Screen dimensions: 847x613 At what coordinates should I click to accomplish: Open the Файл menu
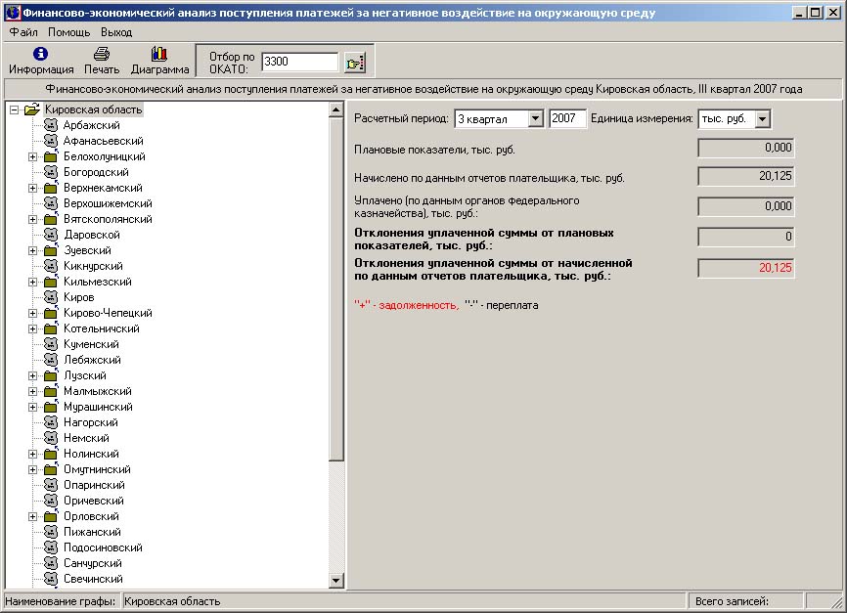coord(23,32)
